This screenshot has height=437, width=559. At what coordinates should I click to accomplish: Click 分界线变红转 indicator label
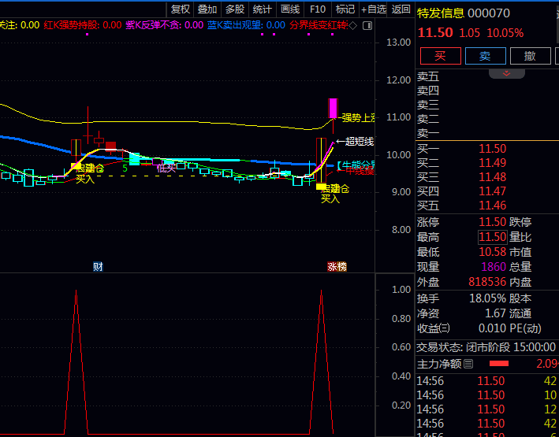click(318, 25)
